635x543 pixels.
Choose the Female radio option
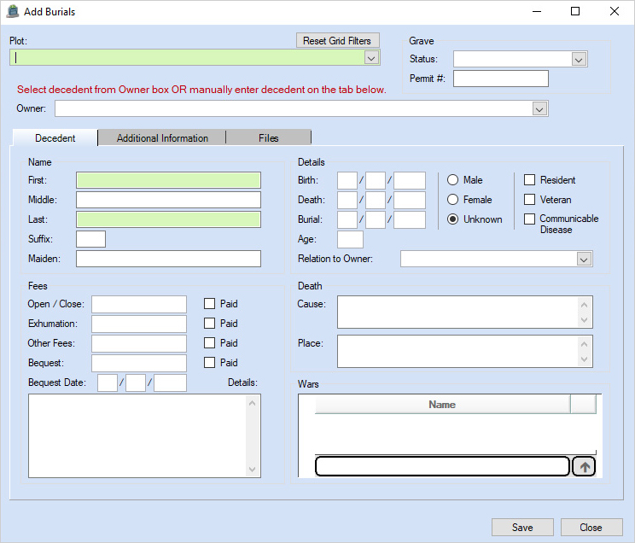click(454, 200)
